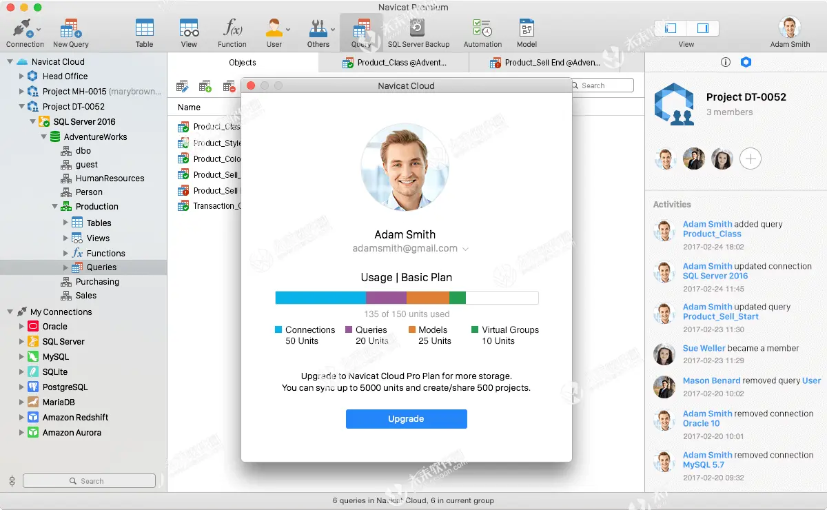Viewport: 827px width, 510px height.
Task: Select the blue hexagon project icon
Action: [x=746, y=62]
